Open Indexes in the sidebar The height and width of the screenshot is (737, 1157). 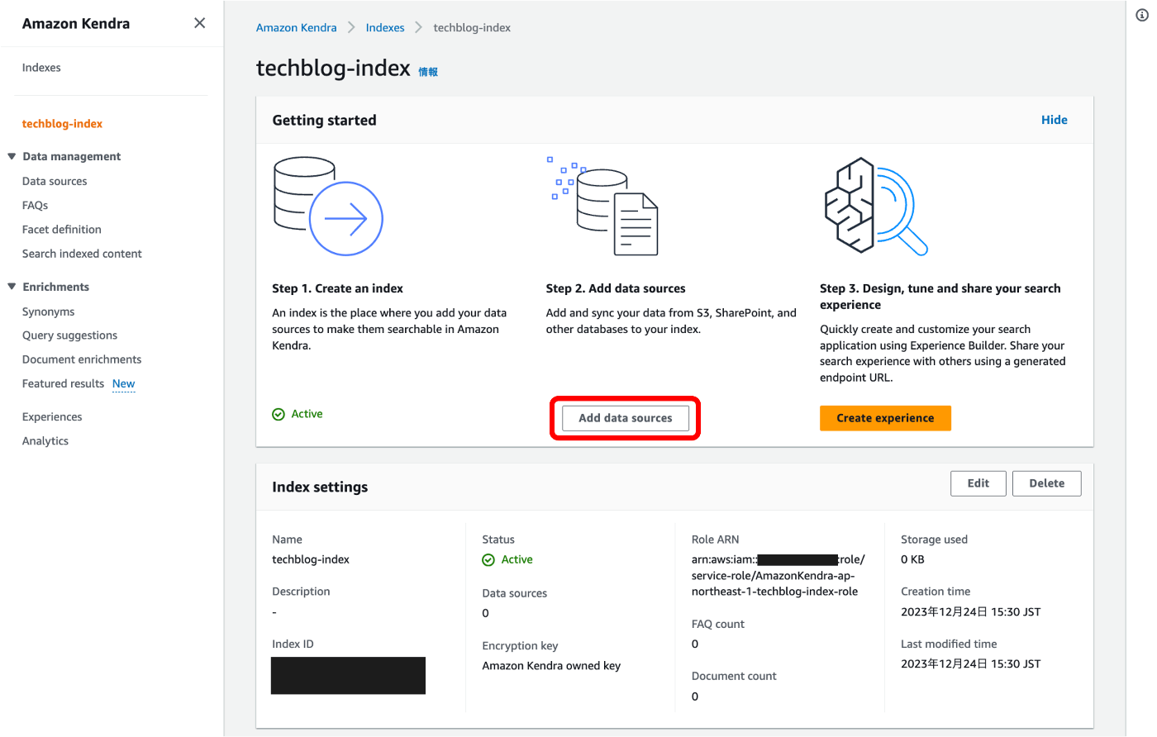(x=41, y=68)
